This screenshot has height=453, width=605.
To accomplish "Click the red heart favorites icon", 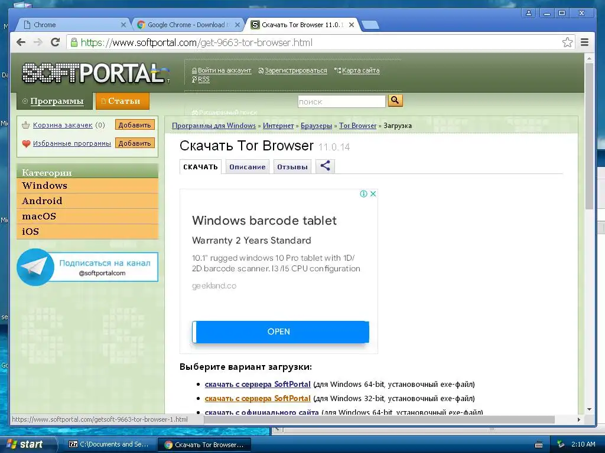I will [x=26, y=144].
